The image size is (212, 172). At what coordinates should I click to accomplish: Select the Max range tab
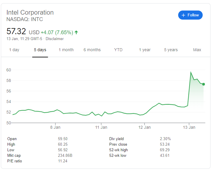(x=197, y=50)
